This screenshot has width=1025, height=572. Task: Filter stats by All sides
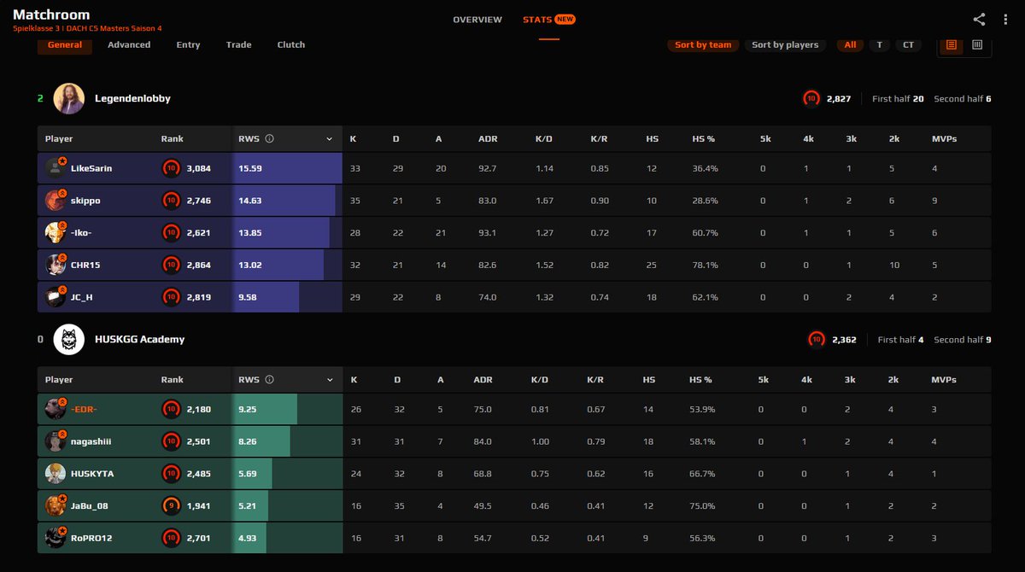click(850, 45)
